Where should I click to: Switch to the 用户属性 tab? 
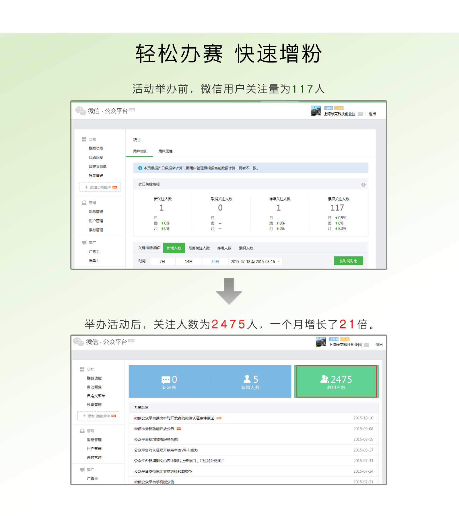(x=165, y=151)
